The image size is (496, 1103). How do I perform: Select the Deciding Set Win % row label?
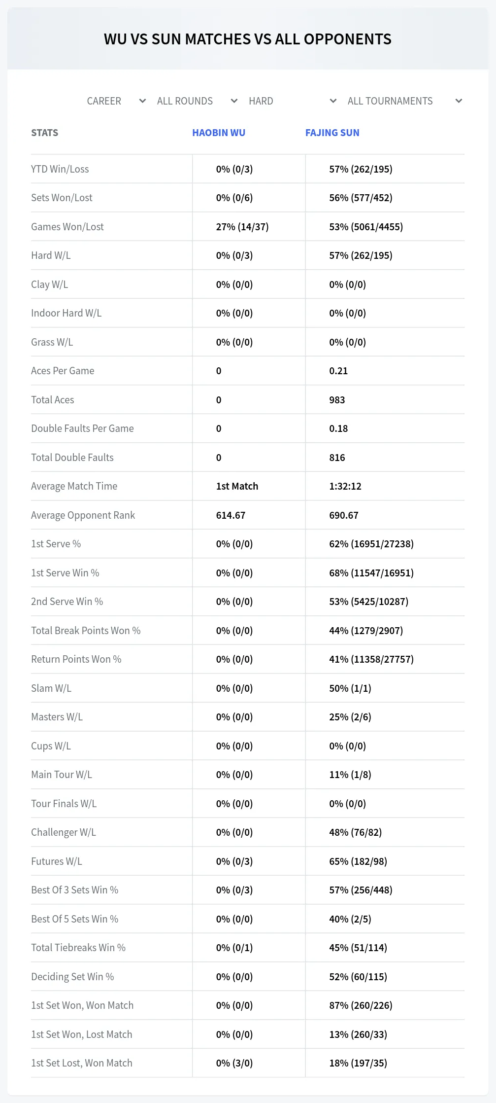coord(72,977)
